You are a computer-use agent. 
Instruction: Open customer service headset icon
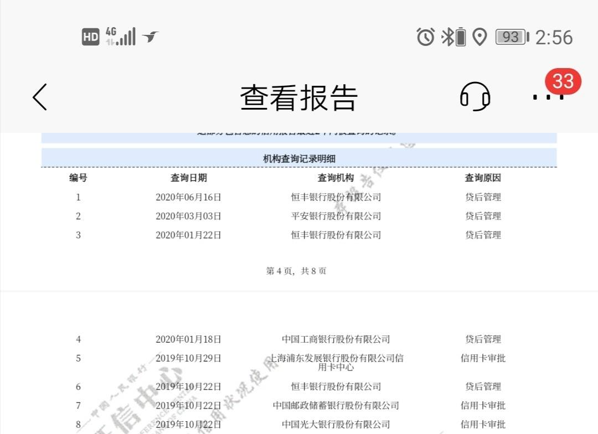(x=475, y=96)
